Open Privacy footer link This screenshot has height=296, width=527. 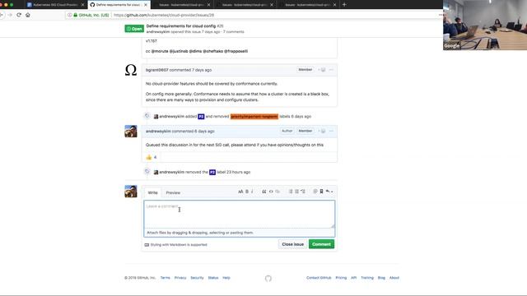pyautogui.click(x=180, y=278)
